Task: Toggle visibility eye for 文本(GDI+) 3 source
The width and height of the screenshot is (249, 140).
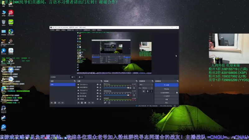Action: pos(97,84)
